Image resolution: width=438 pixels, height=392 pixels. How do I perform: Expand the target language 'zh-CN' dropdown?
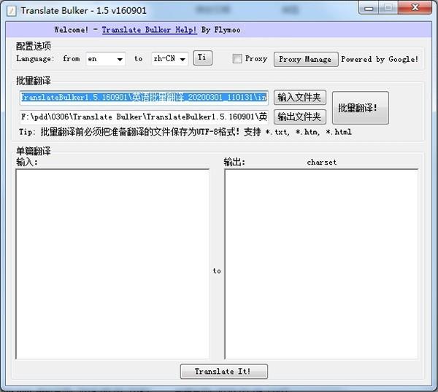(x=170, y=59)
